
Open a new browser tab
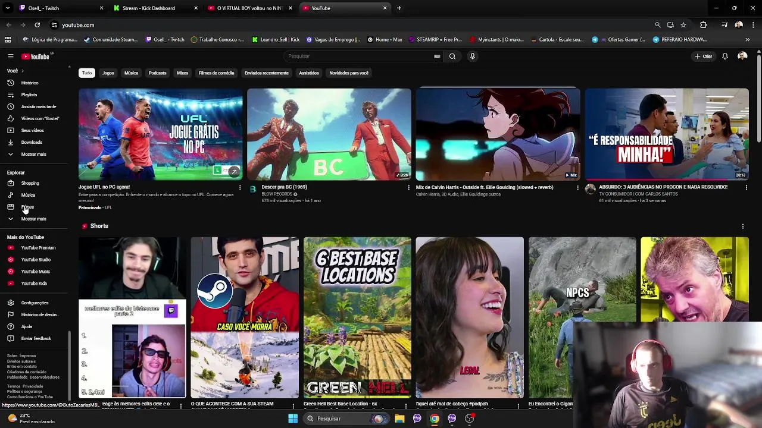click(399, 8)
